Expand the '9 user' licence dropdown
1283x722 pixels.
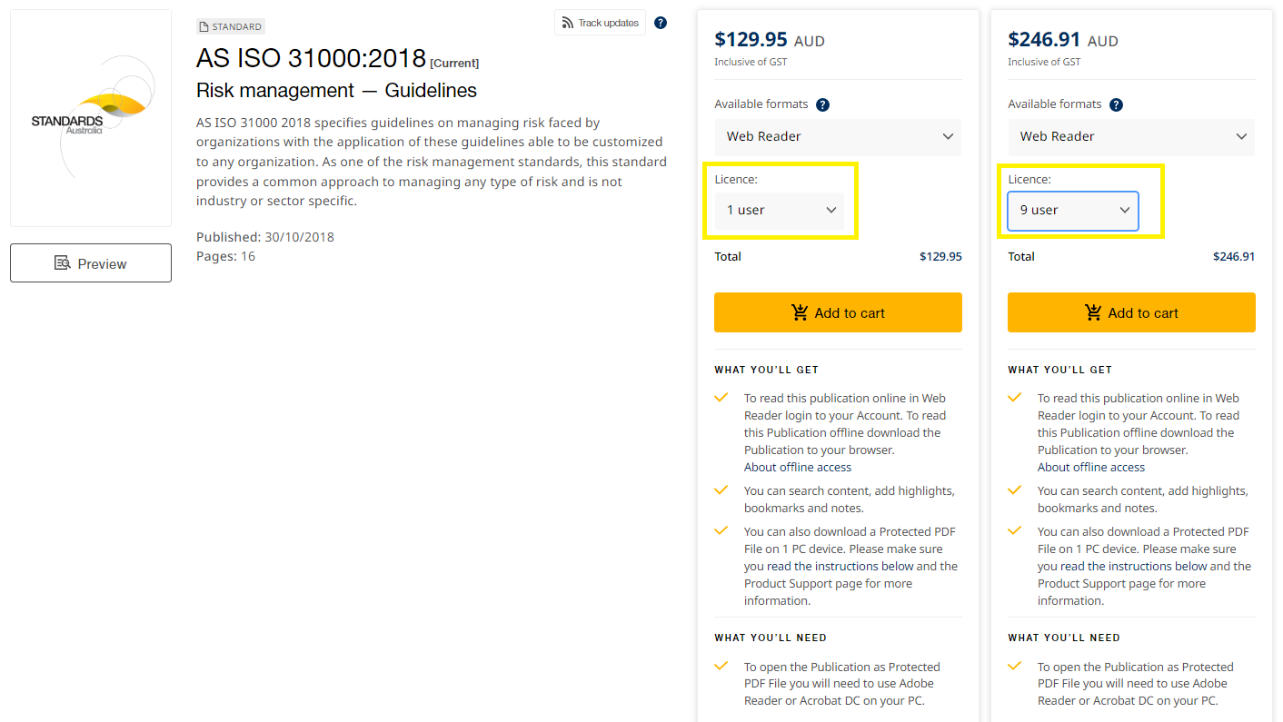tap(1072, 211)
